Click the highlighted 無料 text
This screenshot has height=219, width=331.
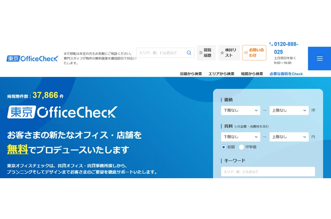[x=18, y=149]
